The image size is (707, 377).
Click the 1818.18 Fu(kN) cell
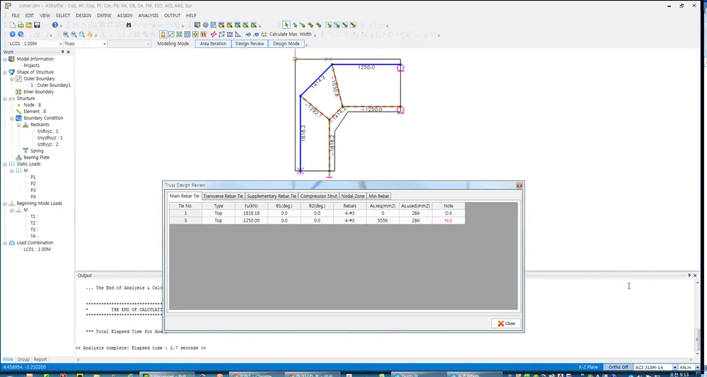[x=251, y=213]
